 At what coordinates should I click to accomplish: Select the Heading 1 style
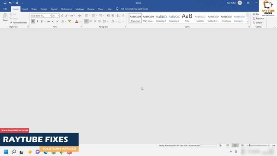[161, 18]
